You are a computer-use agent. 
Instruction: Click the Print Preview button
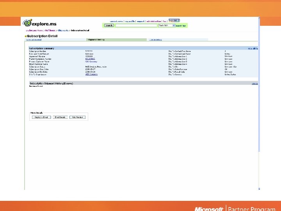[77, 117]
